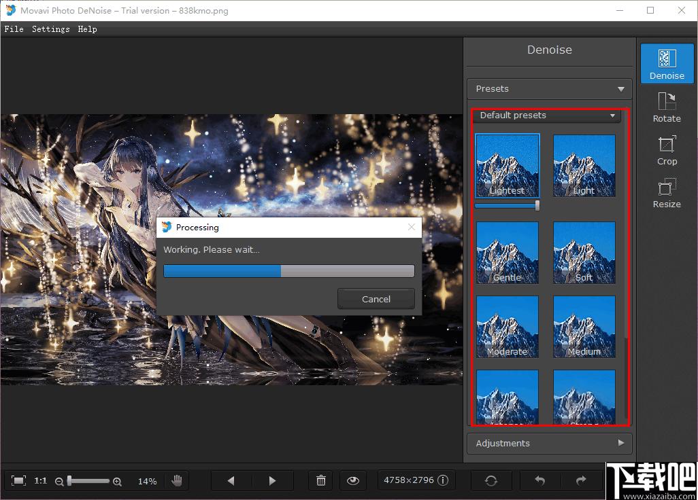Screen dimensions: 698x500
Task: Toggle the eye preview of original
Action: tap(353, 480)
